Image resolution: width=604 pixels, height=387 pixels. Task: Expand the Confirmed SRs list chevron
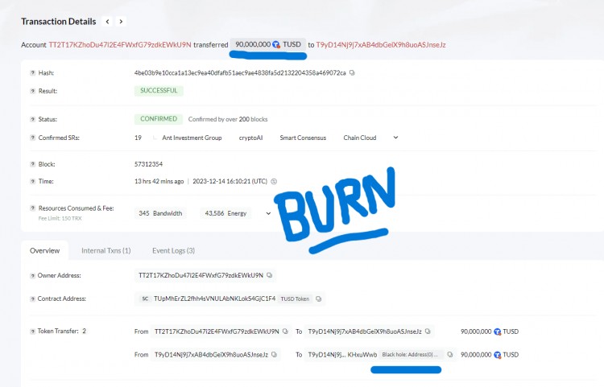click(395, 138)
